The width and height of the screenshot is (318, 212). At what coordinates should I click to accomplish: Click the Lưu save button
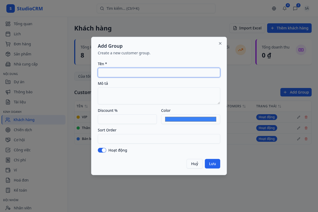click(x=212, y=164)
